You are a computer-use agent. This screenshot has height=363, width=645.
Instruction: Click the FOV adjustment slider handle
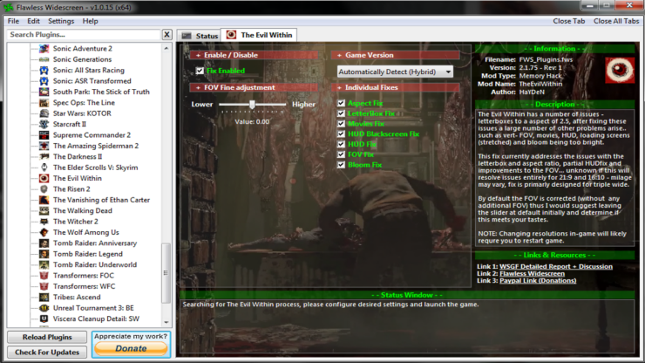pyautogui.click(x=252, y=105)
